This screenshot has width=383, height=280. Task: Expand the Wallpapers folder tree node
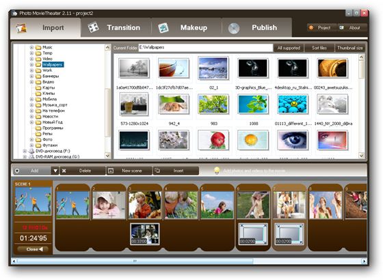[x=31, y=65]
